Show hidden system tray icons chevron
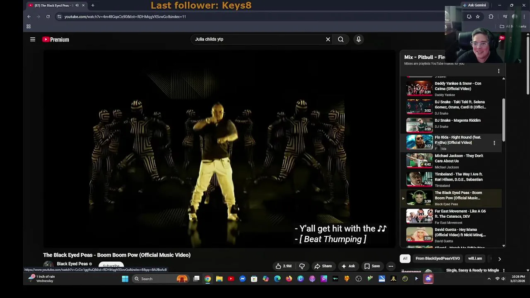Viewport: 530px width, 298px height. coord(489,279)
